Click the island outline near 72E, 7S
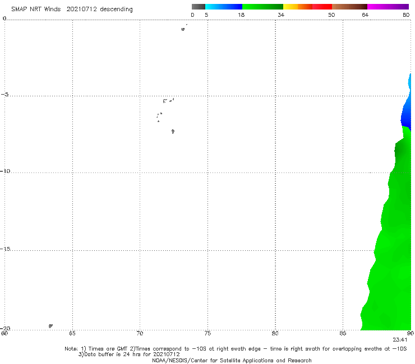Image resolution: width=415 pixels, height=364 pixels. click(x=173, y=132)
